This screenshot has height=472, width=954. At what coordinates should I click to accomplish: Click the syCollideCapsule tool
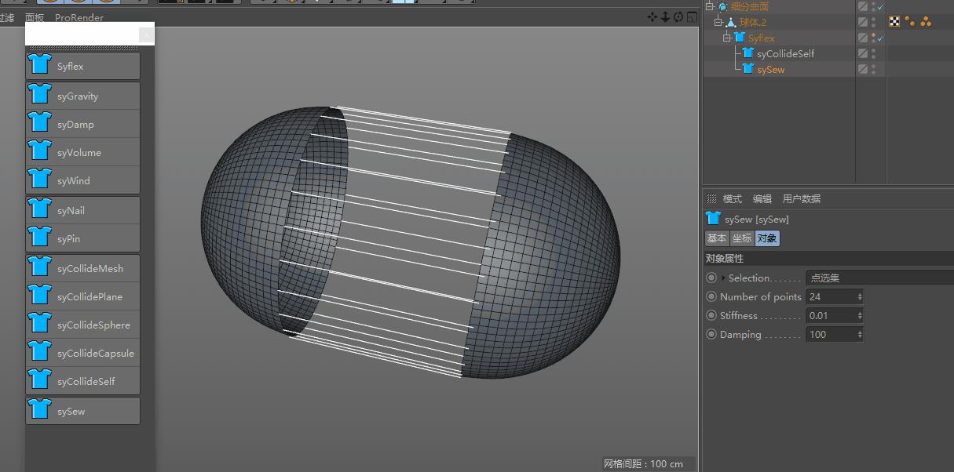pos(82,352)
